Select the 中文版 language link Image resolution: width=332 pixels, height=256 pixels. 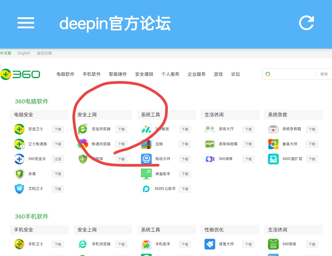(x=6, y=53)
